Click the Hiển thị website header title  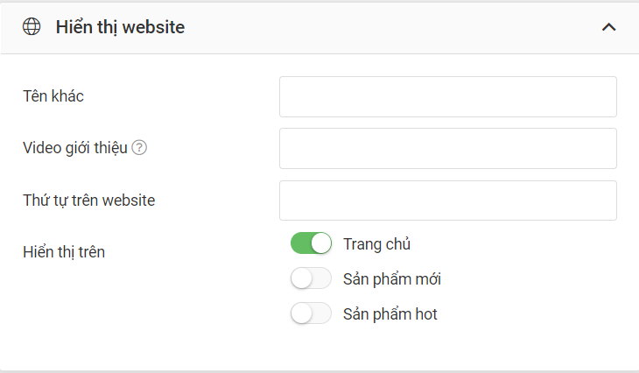click(120, 27)
